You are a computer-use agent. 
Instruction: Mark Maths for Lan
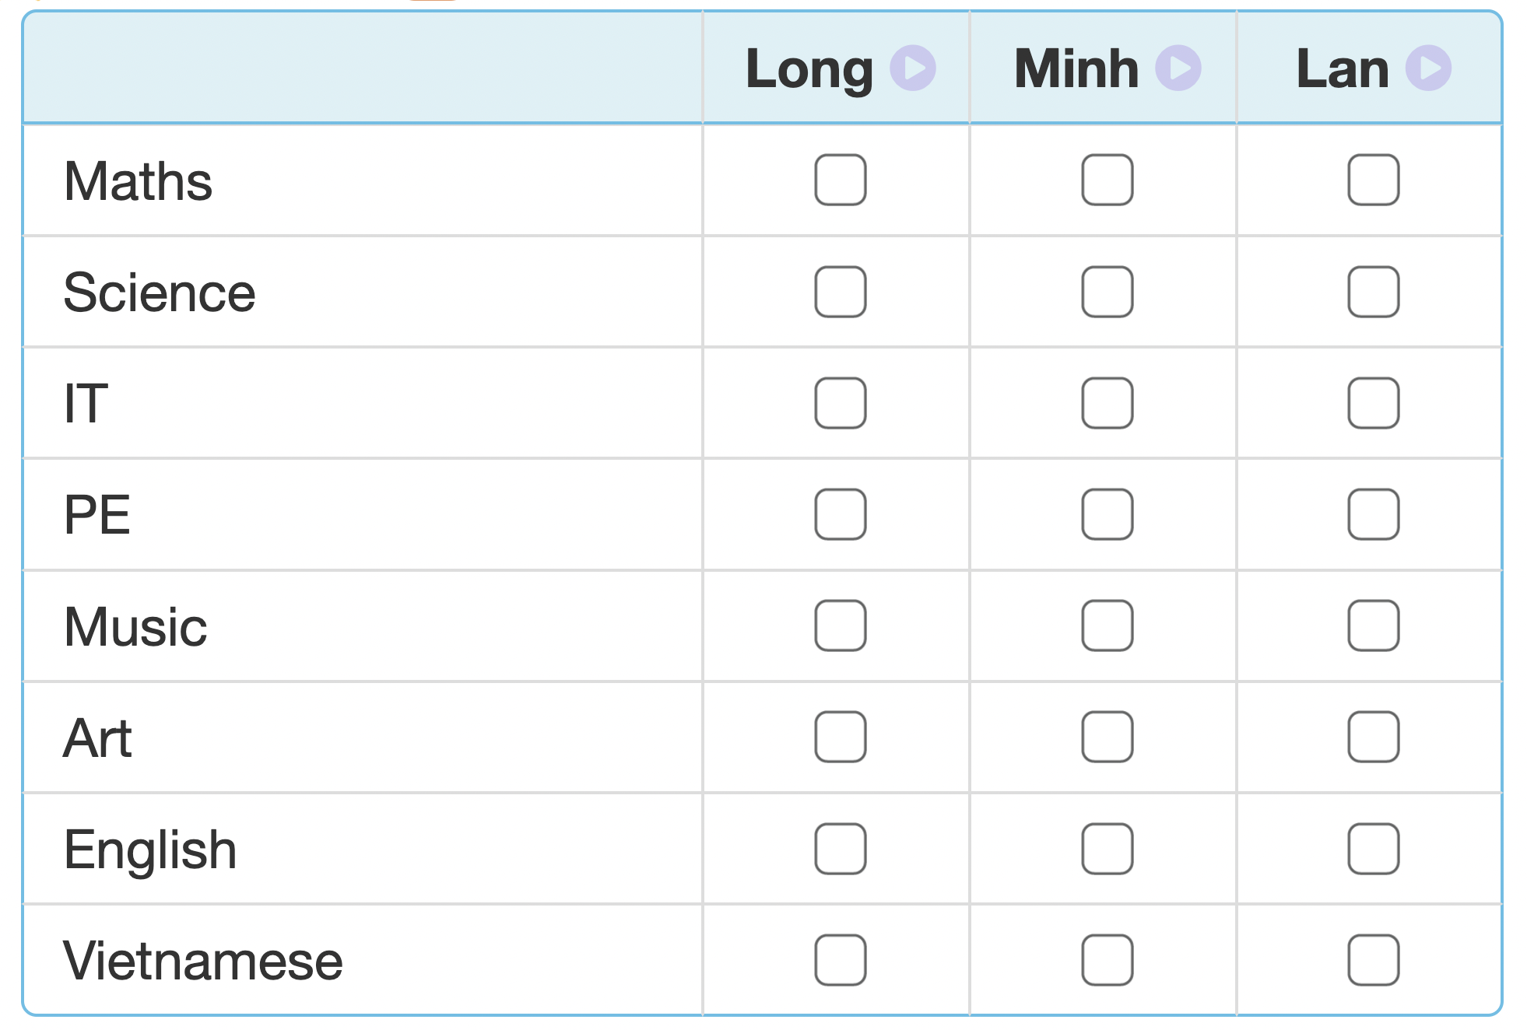(x=1373, y=180)
